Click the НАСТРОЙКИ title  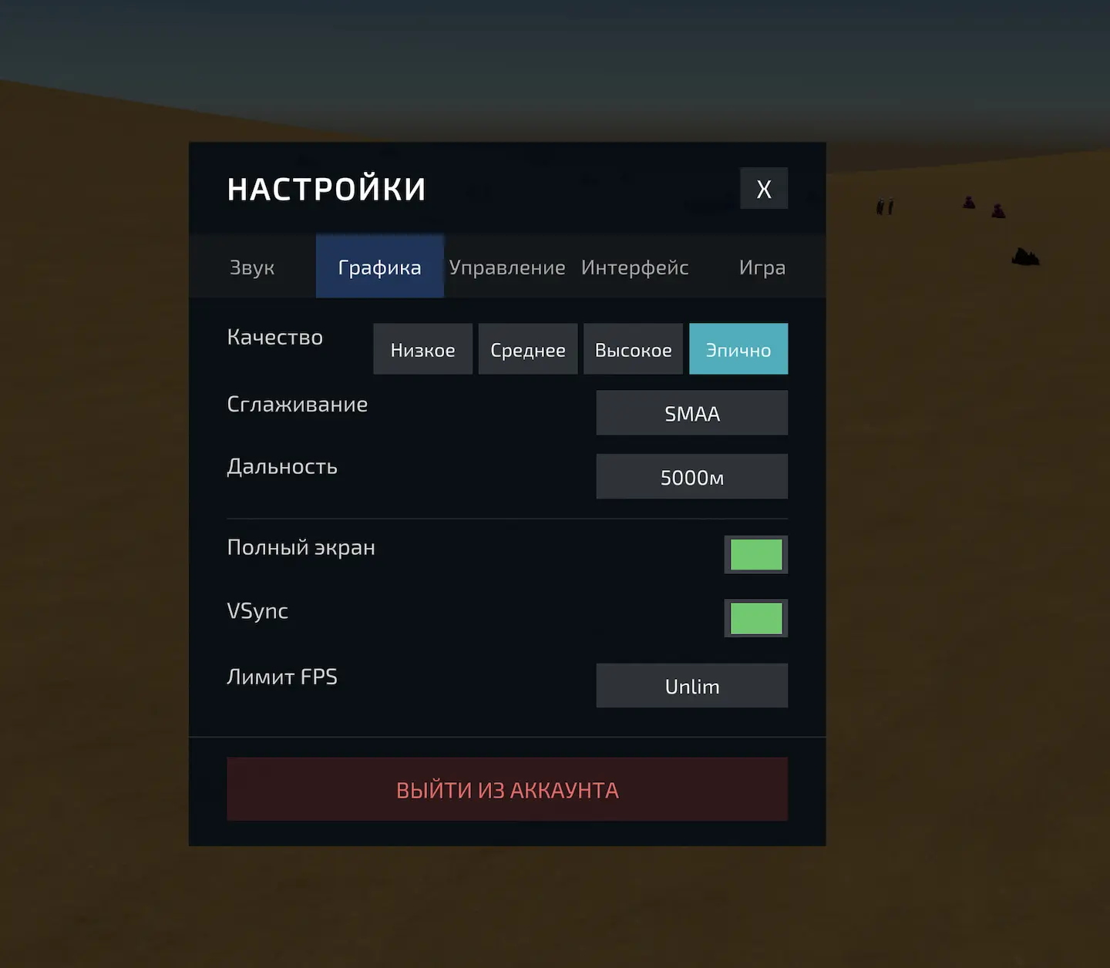coord(327,189)
